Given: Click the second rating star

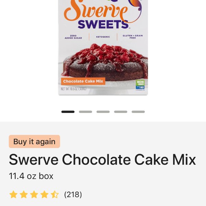Looking at the screenshot, I should point(24,194).
